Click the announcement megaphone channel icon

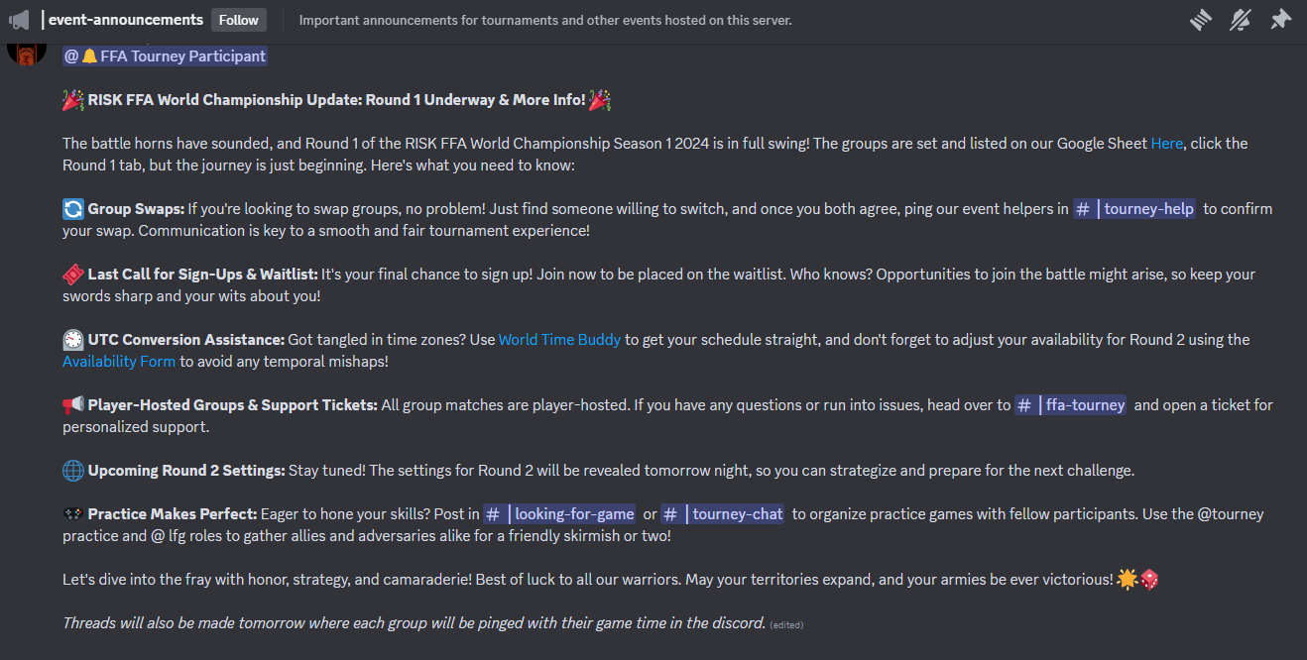pyautogui.click(x=19, y=20)
